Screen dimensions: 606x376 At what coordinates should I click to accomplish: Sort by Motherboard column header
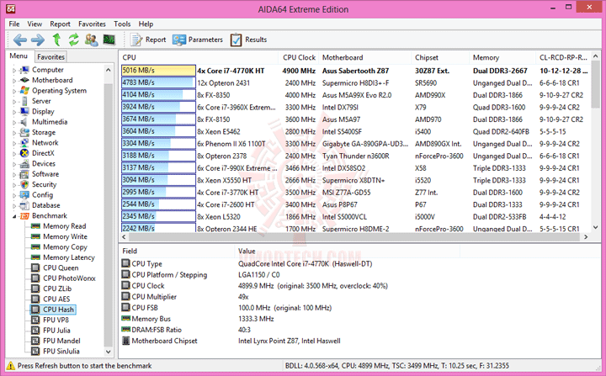coord(364,57)
